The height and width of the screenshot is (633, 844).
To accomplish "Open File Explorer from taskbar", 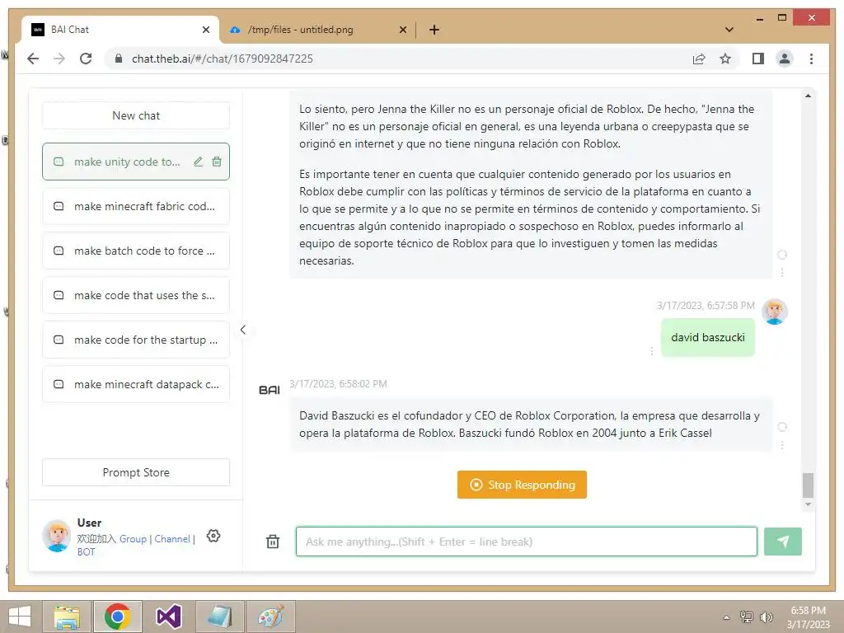I will pyautogui.click(x=67, y=617).
